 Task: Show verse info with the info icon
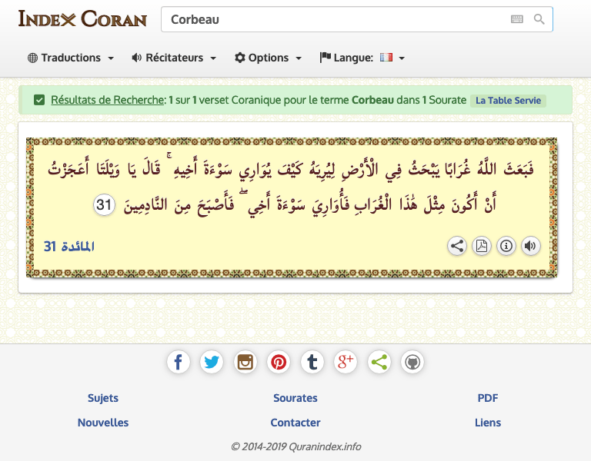[506, 246]
